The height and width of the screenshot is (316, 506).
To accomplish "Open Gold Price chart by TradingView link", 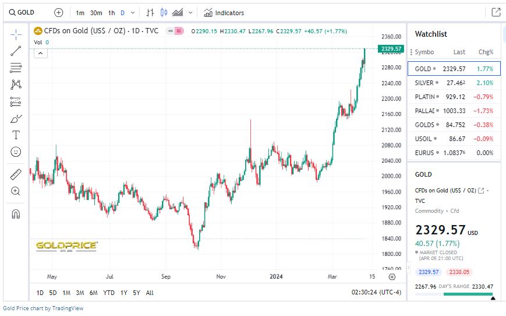I will [x=43, y=308].
